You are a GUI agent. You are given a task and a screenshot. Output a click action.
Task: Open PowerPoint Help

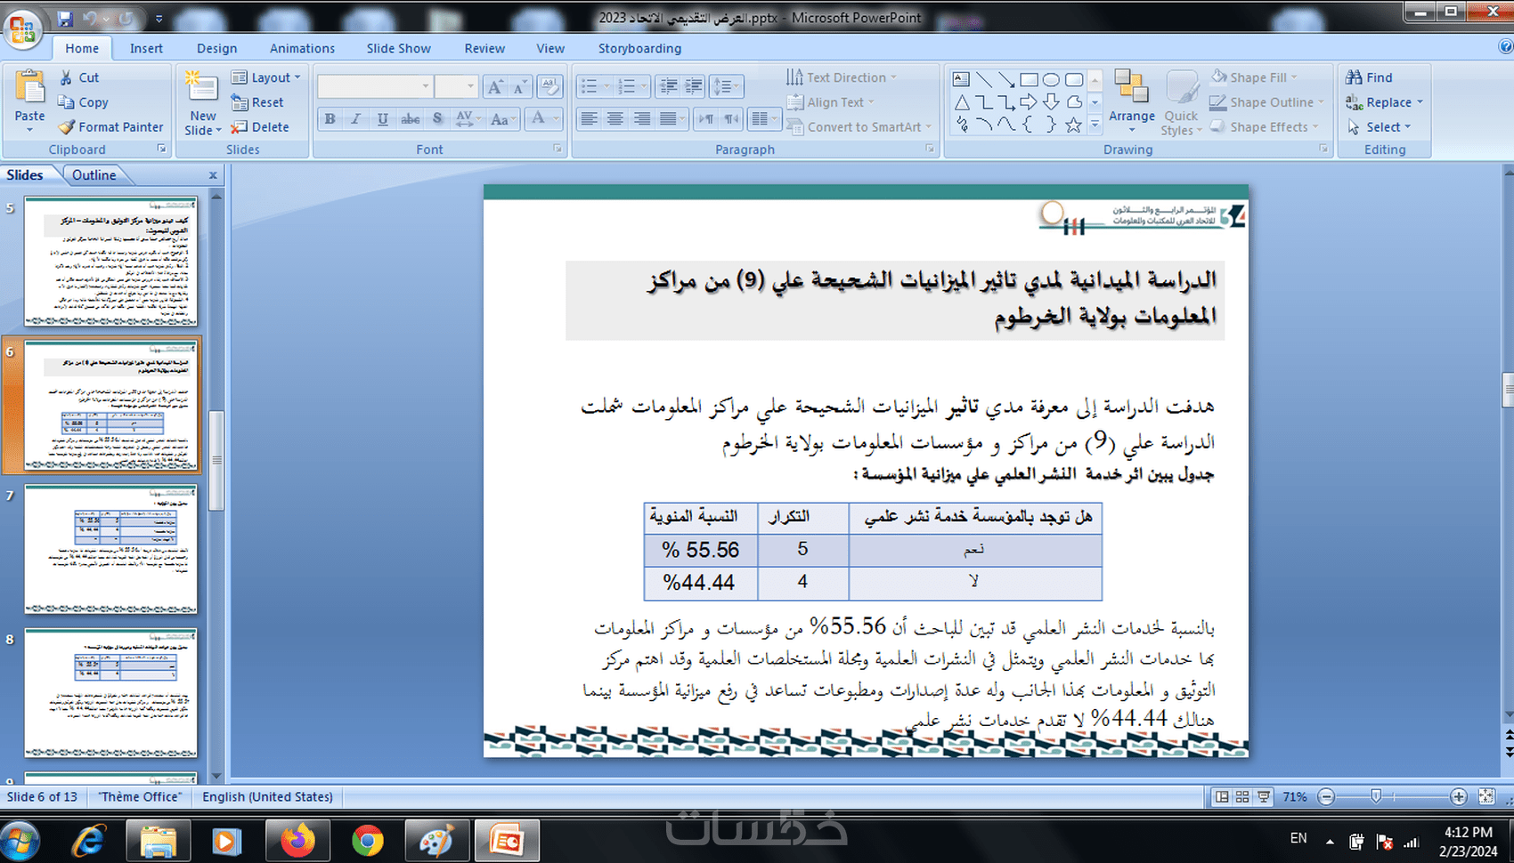[x=1505, y=47]
